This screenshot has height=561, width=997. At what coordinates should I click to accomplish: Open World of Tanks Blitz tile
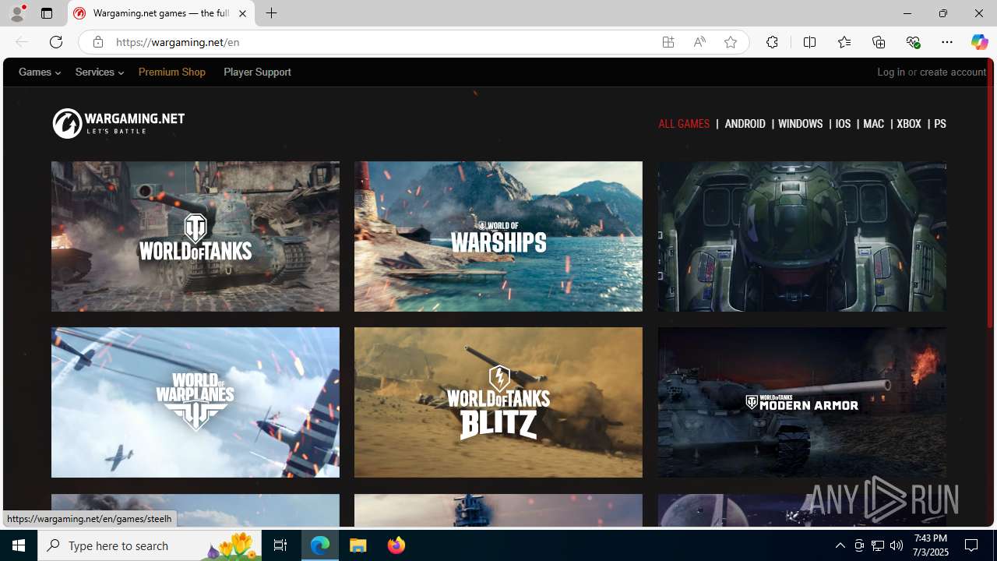pyautogui.click(x=498, y=402)
